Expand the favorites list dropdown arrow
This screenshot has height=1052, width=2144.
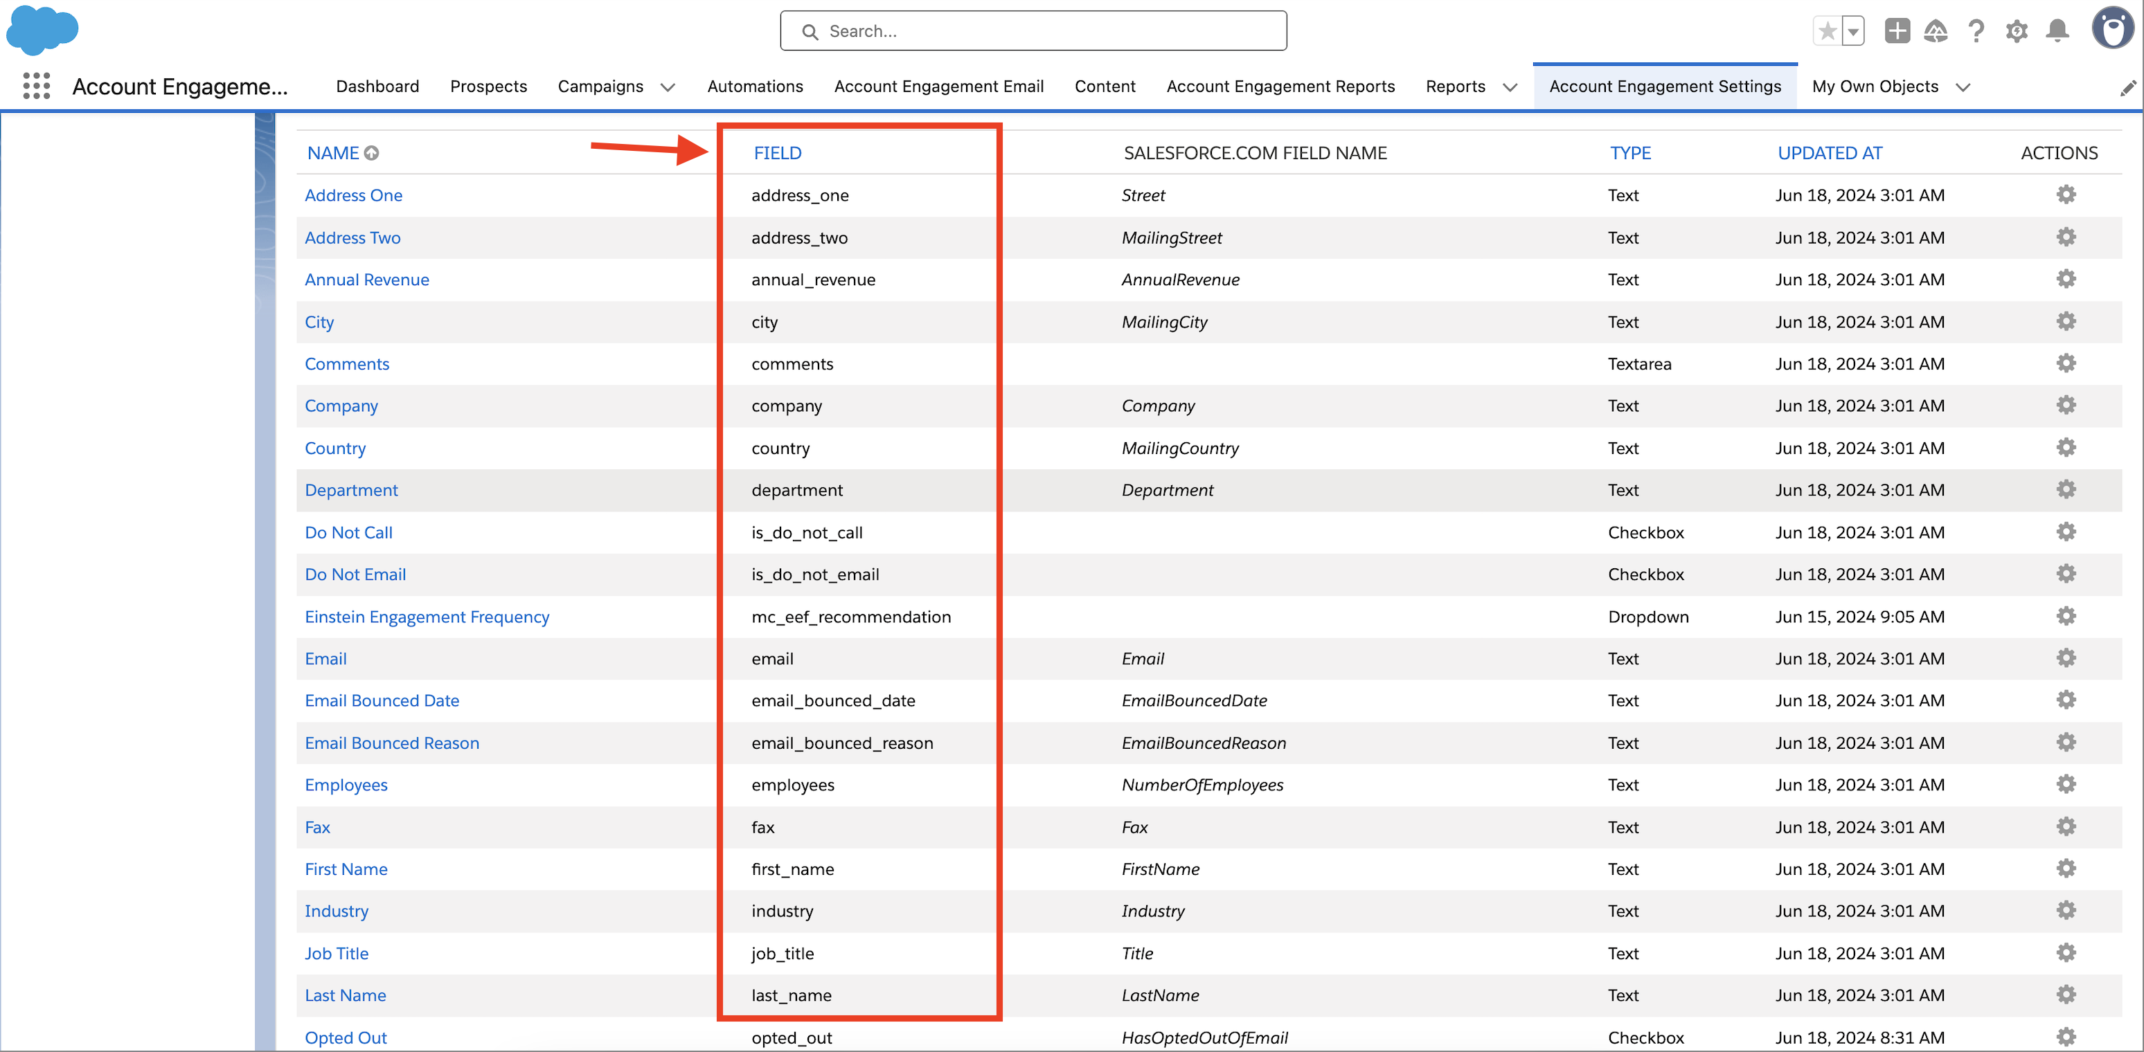click(1852, 30)
